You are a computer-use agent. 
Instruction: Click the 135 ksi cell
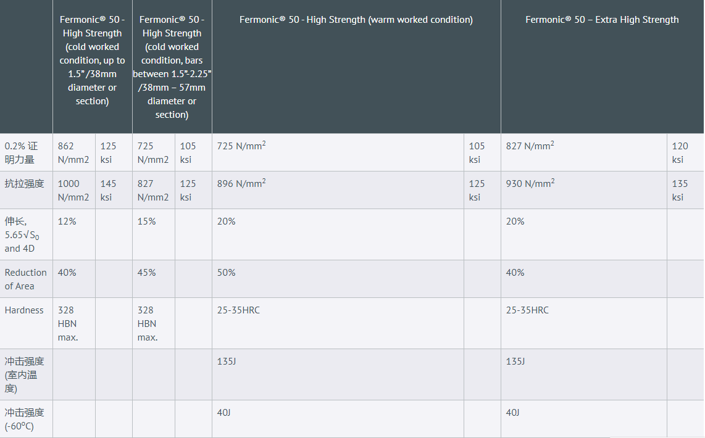coord(680,190)
